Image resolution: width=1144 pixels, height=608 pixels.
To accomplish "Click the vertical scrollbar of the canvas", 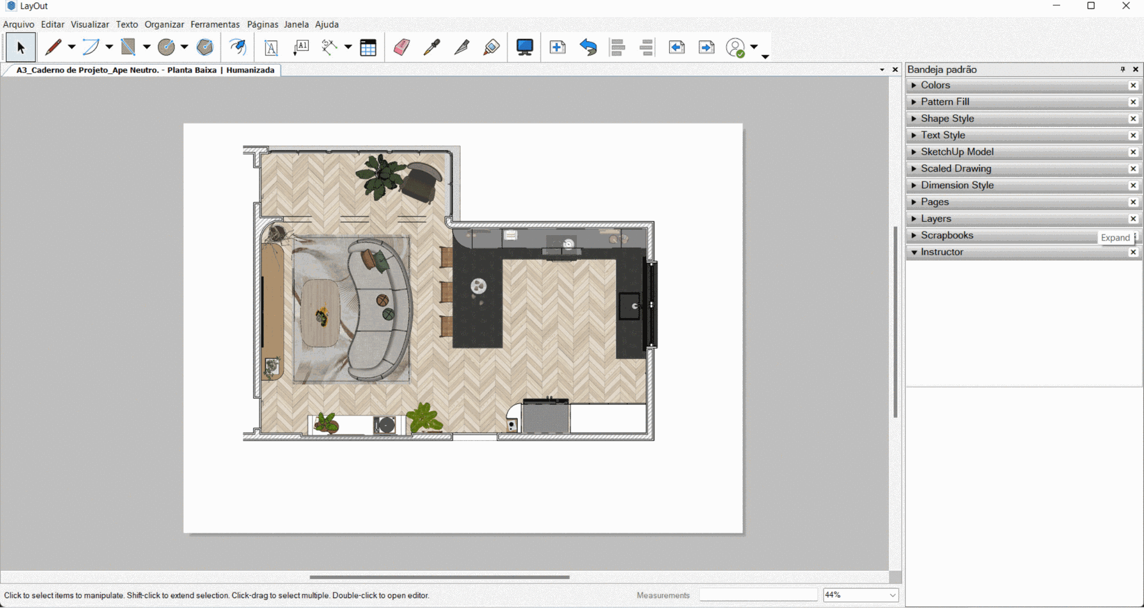I will coord(895,321).
